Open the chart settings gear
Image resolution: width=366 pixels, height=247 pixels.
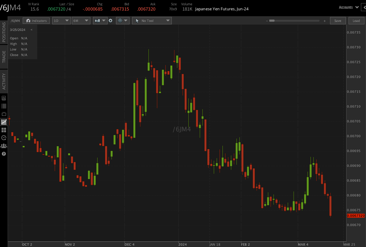click(x=110, y=20)
